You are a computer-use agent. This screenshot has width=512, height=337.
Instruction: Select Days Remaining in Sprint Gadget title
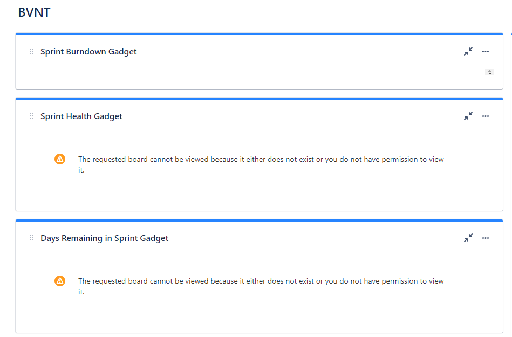tap(105, 238)
